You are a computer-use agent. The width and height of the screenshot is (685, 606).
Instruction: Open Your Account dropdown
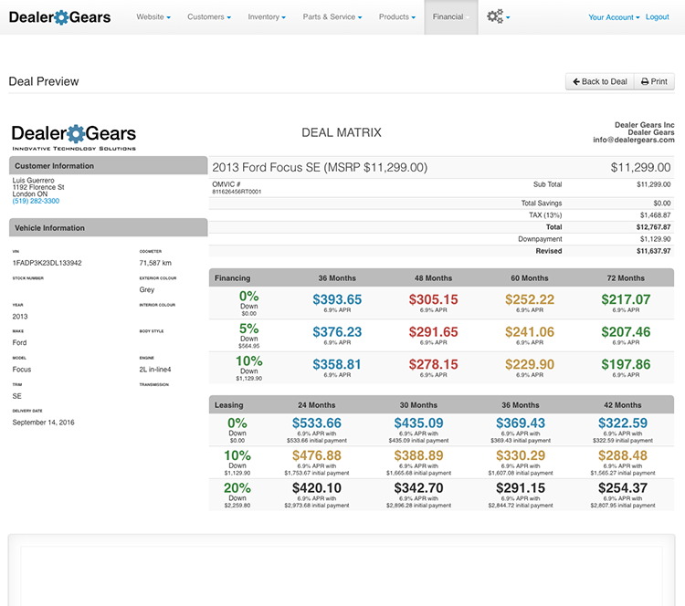(614, 17)
